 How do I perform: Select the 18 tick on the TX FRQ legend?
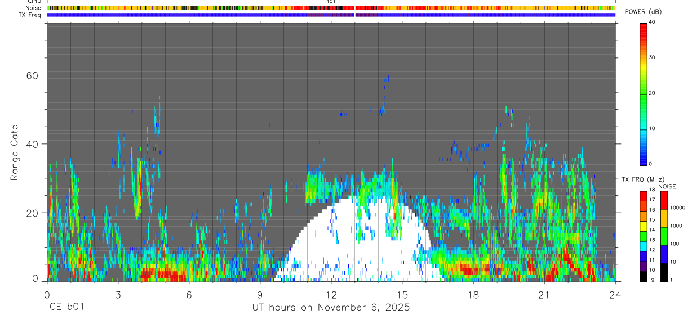(651, 190)
